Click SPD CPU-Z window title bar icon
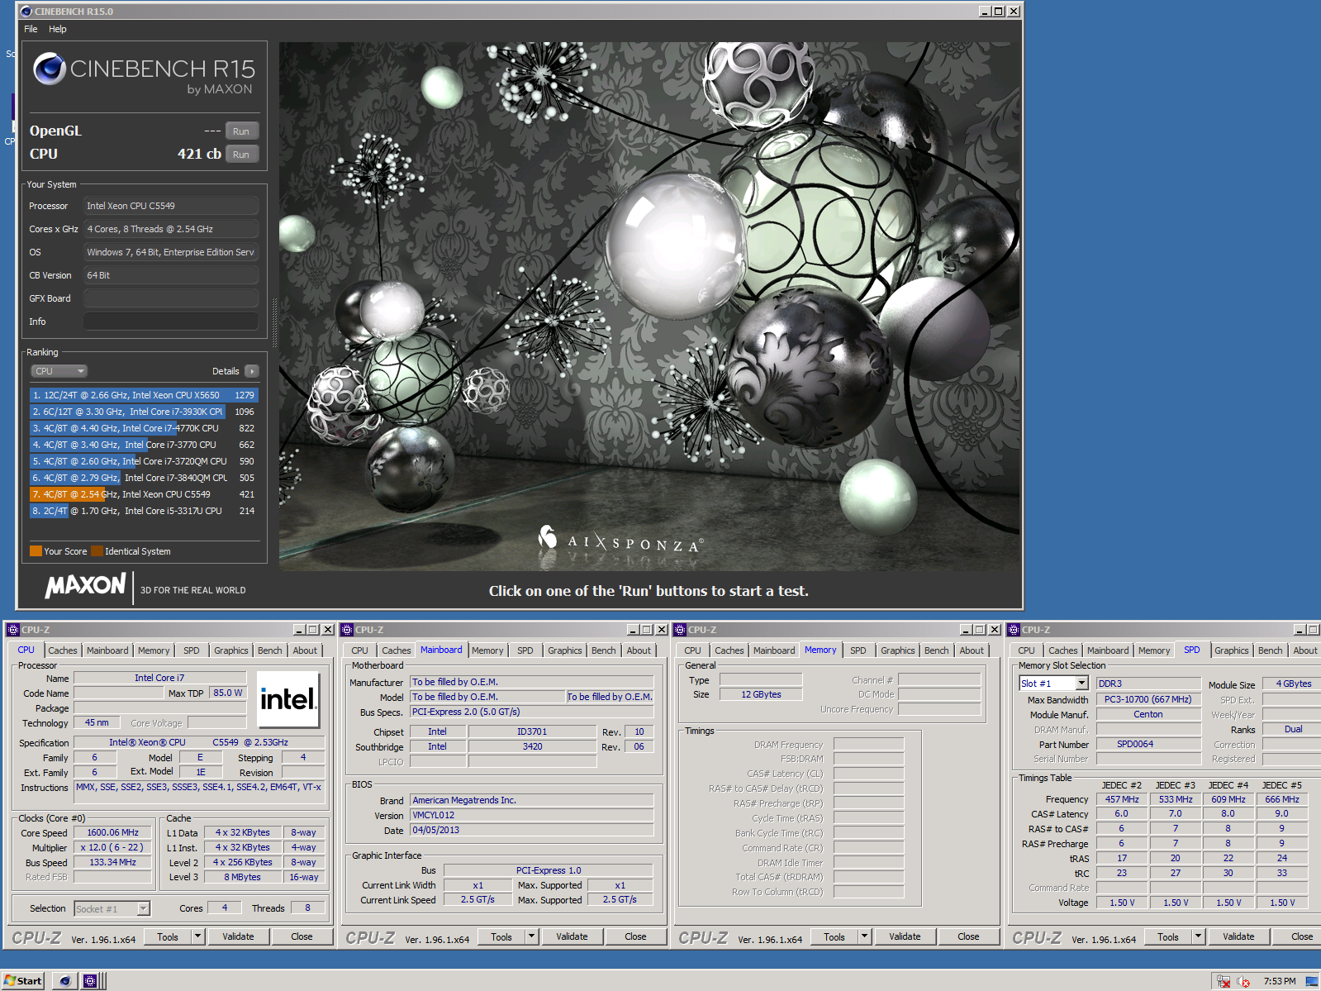The height and width of the screenshot is (991, 1321). [1014, 630]
